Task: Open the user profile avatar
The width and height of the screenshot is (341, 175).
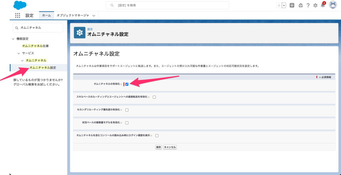Action: (x=333, y=5)
